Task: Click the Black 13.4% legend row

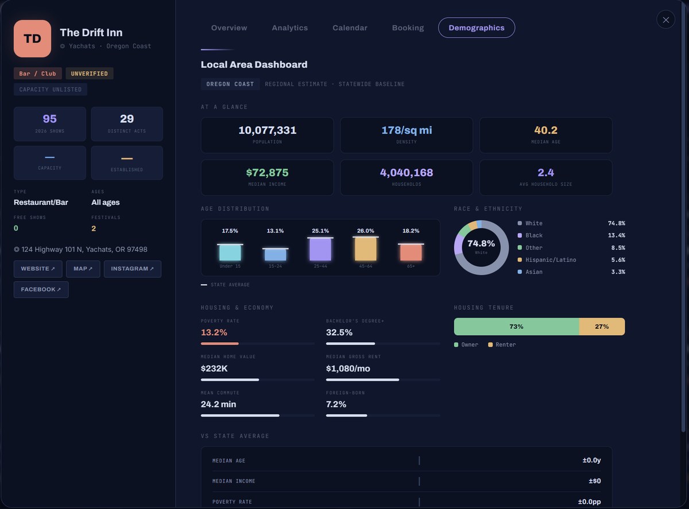Action: pyautogui.click(x=571, y=236)
